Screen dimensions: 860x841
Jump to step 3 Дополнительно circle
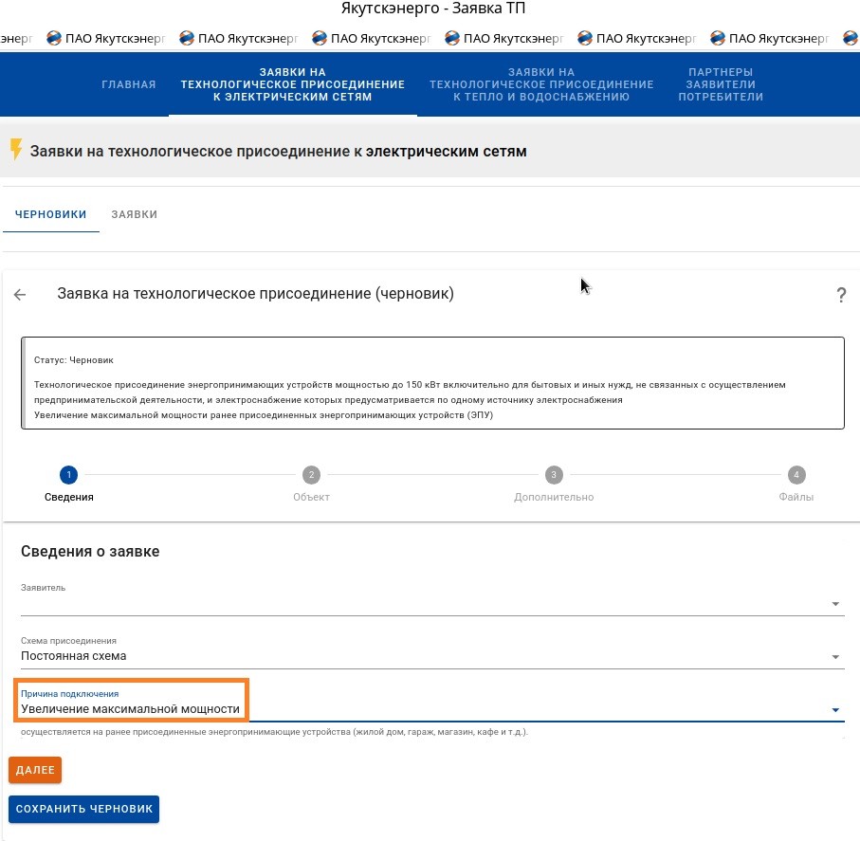[x=554, y=475]
